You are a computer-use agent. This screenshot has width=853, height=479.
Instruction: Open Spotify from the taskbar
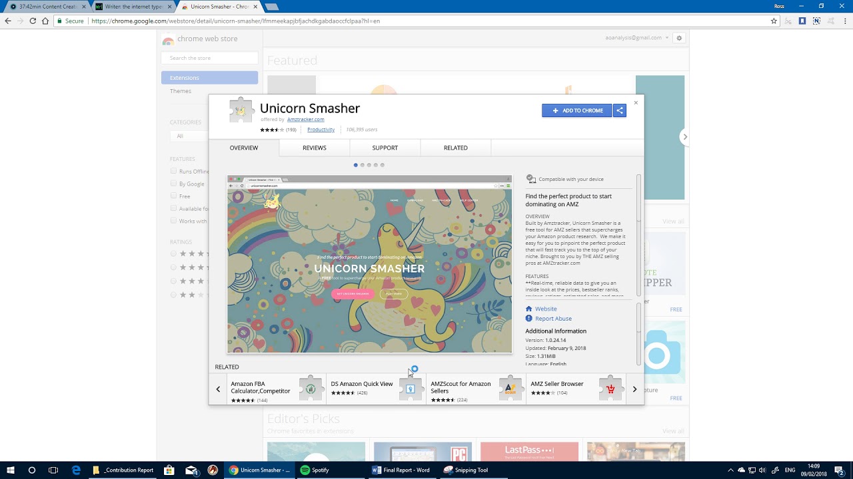315,470
